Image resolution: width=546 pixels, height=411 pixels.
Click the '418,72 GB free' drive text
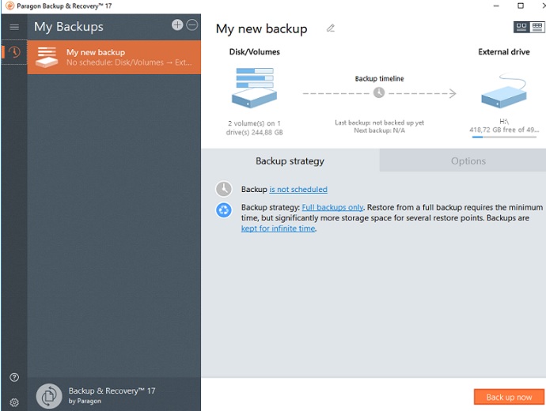[x=504, y=130]
